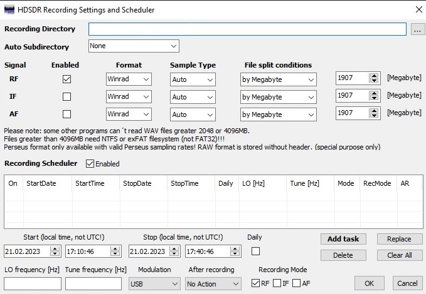Click the RF megabyte value field
The width and height of the screenshot is (426, 294).
point(353,78)
